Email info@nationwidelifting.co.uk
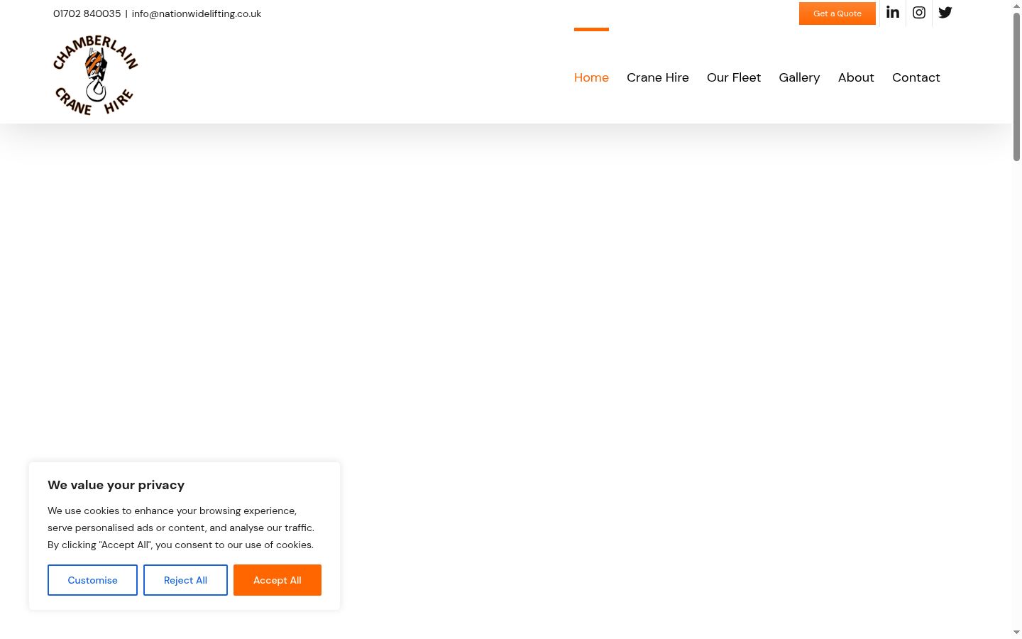The height and width of the screenshot is (639, 1022). [x=197, y=13]
